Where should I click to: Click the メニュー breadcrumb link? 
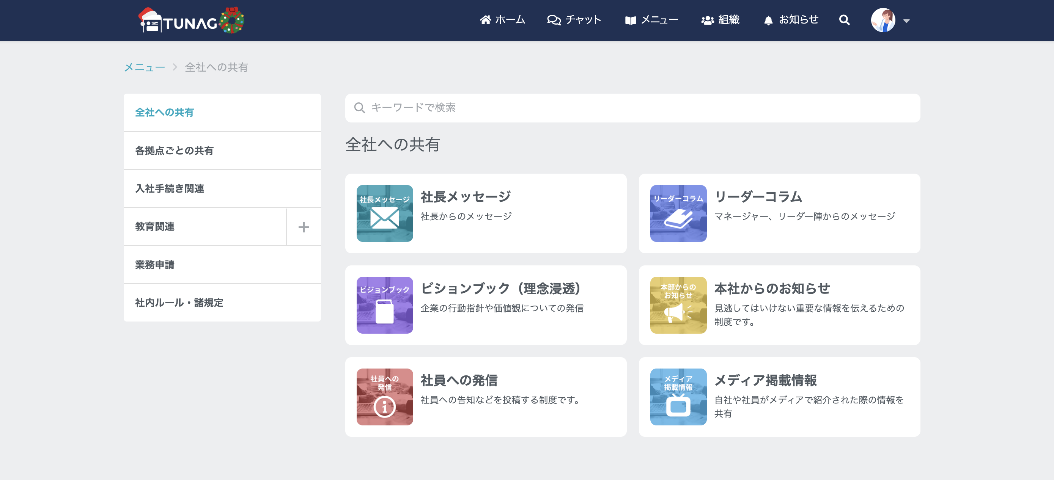[x=145, y=67]
